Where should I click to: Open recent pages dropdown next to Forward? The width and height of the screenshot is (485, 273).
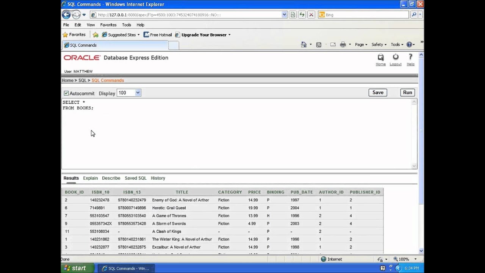[x=84, y=15]
